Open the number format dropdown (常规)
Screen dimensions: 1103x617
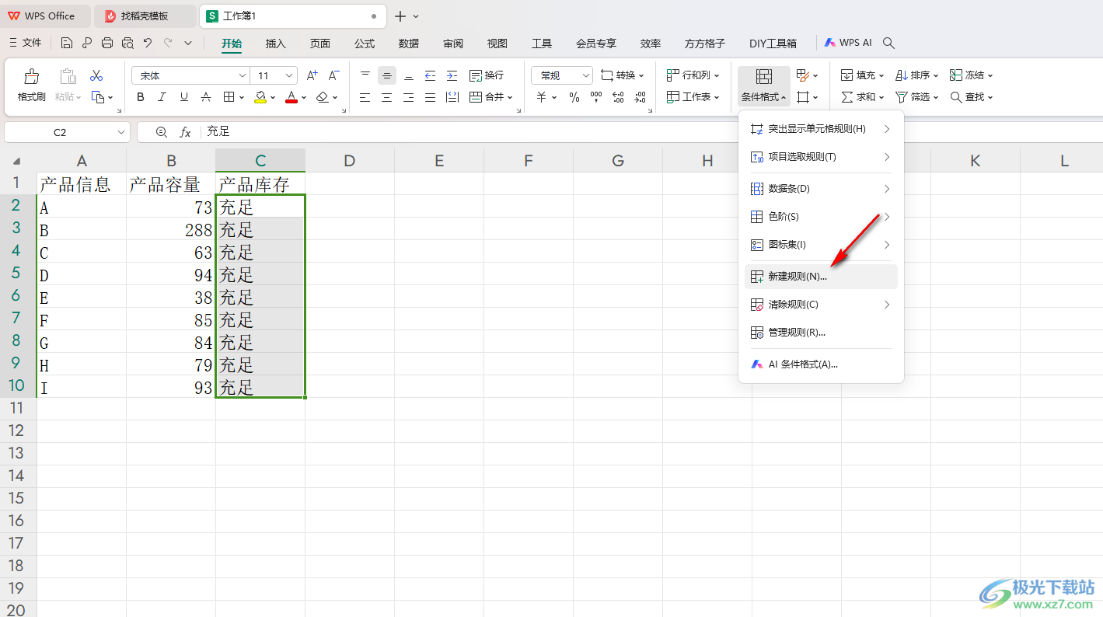(x=586, y=75)
